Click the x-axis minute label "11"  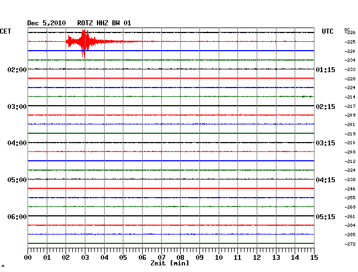[x=238, y=258]
